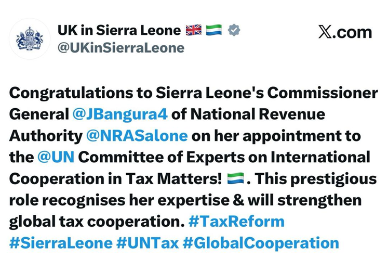Open the #TaxReform hashtag
The image size is (388, 271).
coord(236,221)
